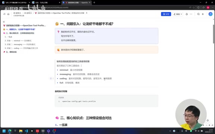Click the callout line '写文件写不了。'
The width and height of the screenshot is (215, 134).
pyautogui.click(x=68, y=36)
